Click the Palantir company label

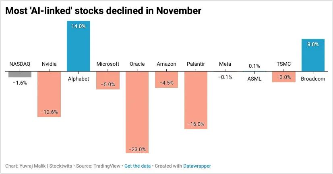click(196, 64)
